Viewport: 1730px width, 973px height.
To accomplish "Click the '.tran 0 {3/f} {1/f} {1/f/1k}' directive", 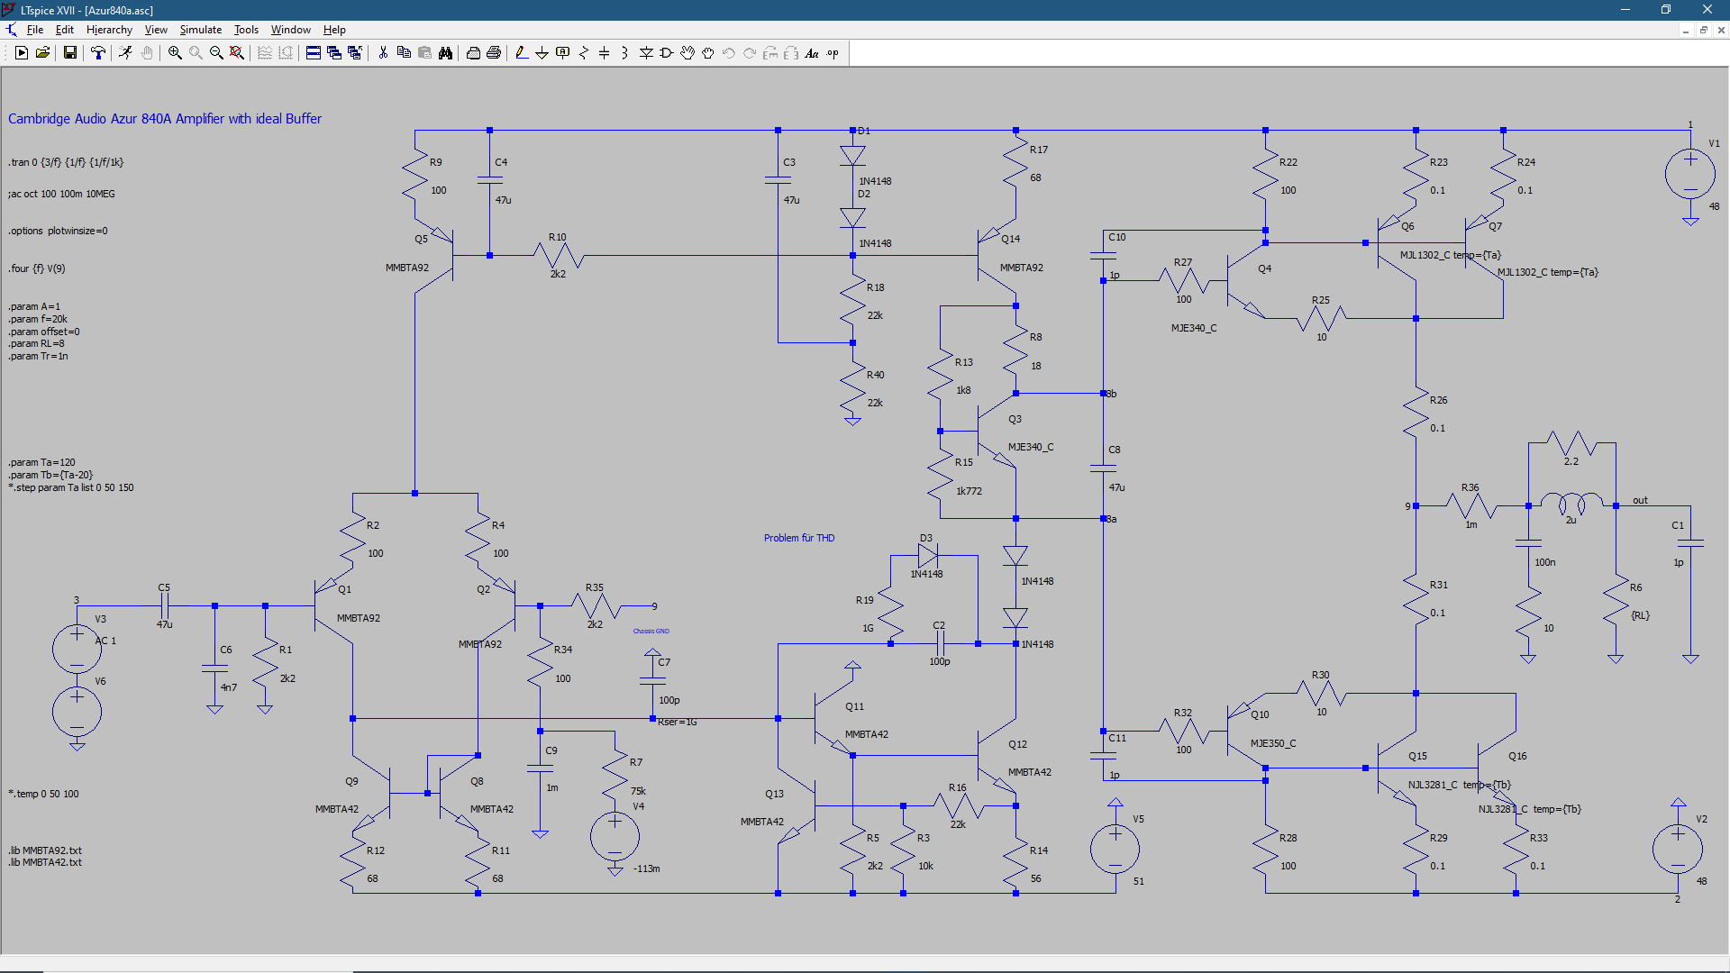I will click(66, 163).
